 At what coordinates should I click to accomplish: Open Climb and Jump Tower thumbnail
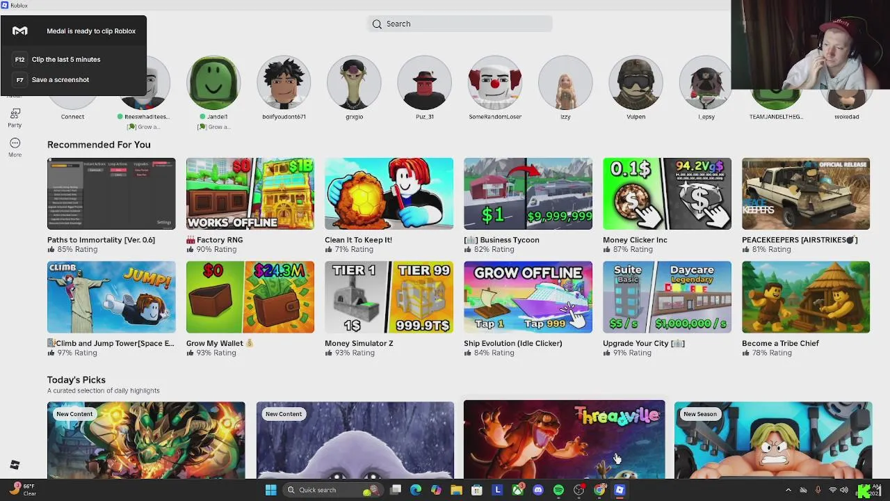111,297
